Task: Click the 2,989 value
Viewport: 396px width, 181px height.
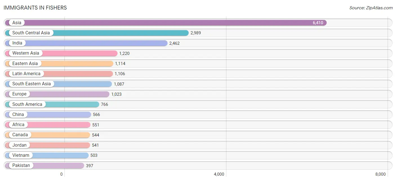Action: (196, 33)
